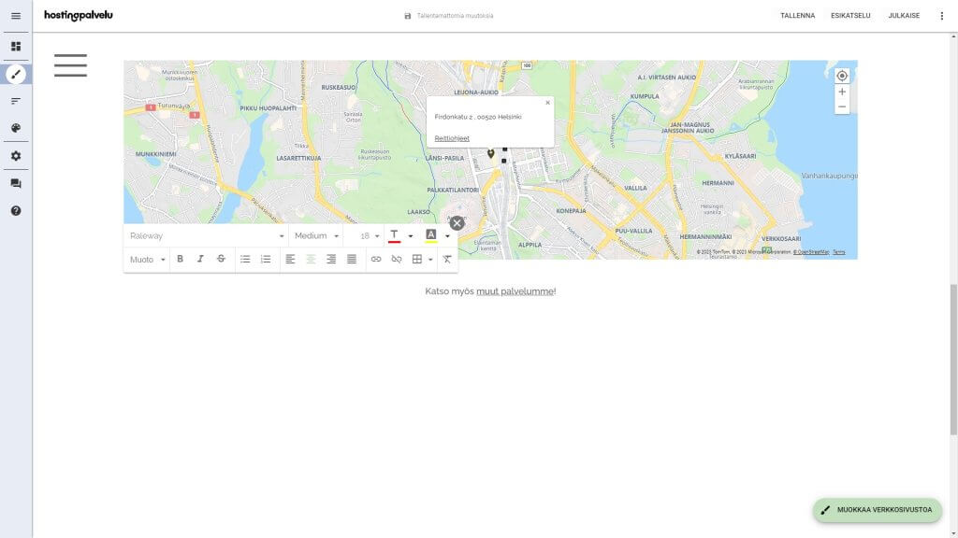Open the dashboard overview icon
Image resolution: width=958 pixels, height=538 pixels.
click(16, 47)
